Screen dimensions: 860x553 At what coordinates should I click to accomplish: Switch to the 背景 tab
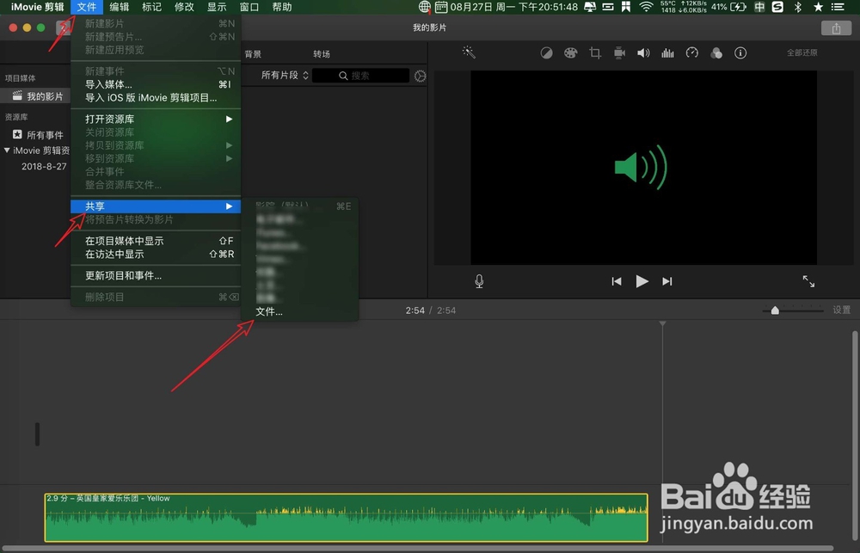coord(253,54)
